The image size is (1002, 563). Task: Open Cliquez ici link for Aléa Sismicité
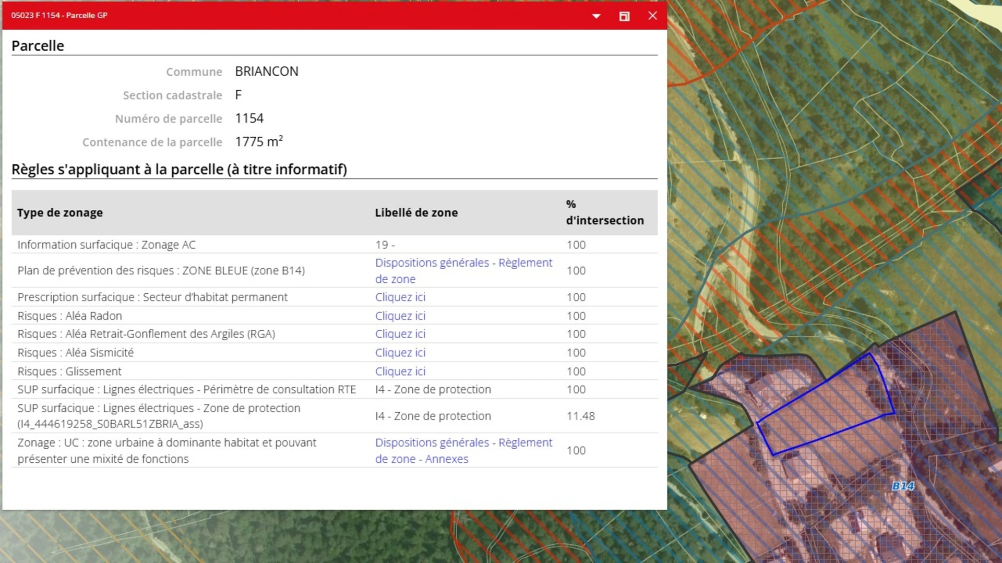[400, 353]
